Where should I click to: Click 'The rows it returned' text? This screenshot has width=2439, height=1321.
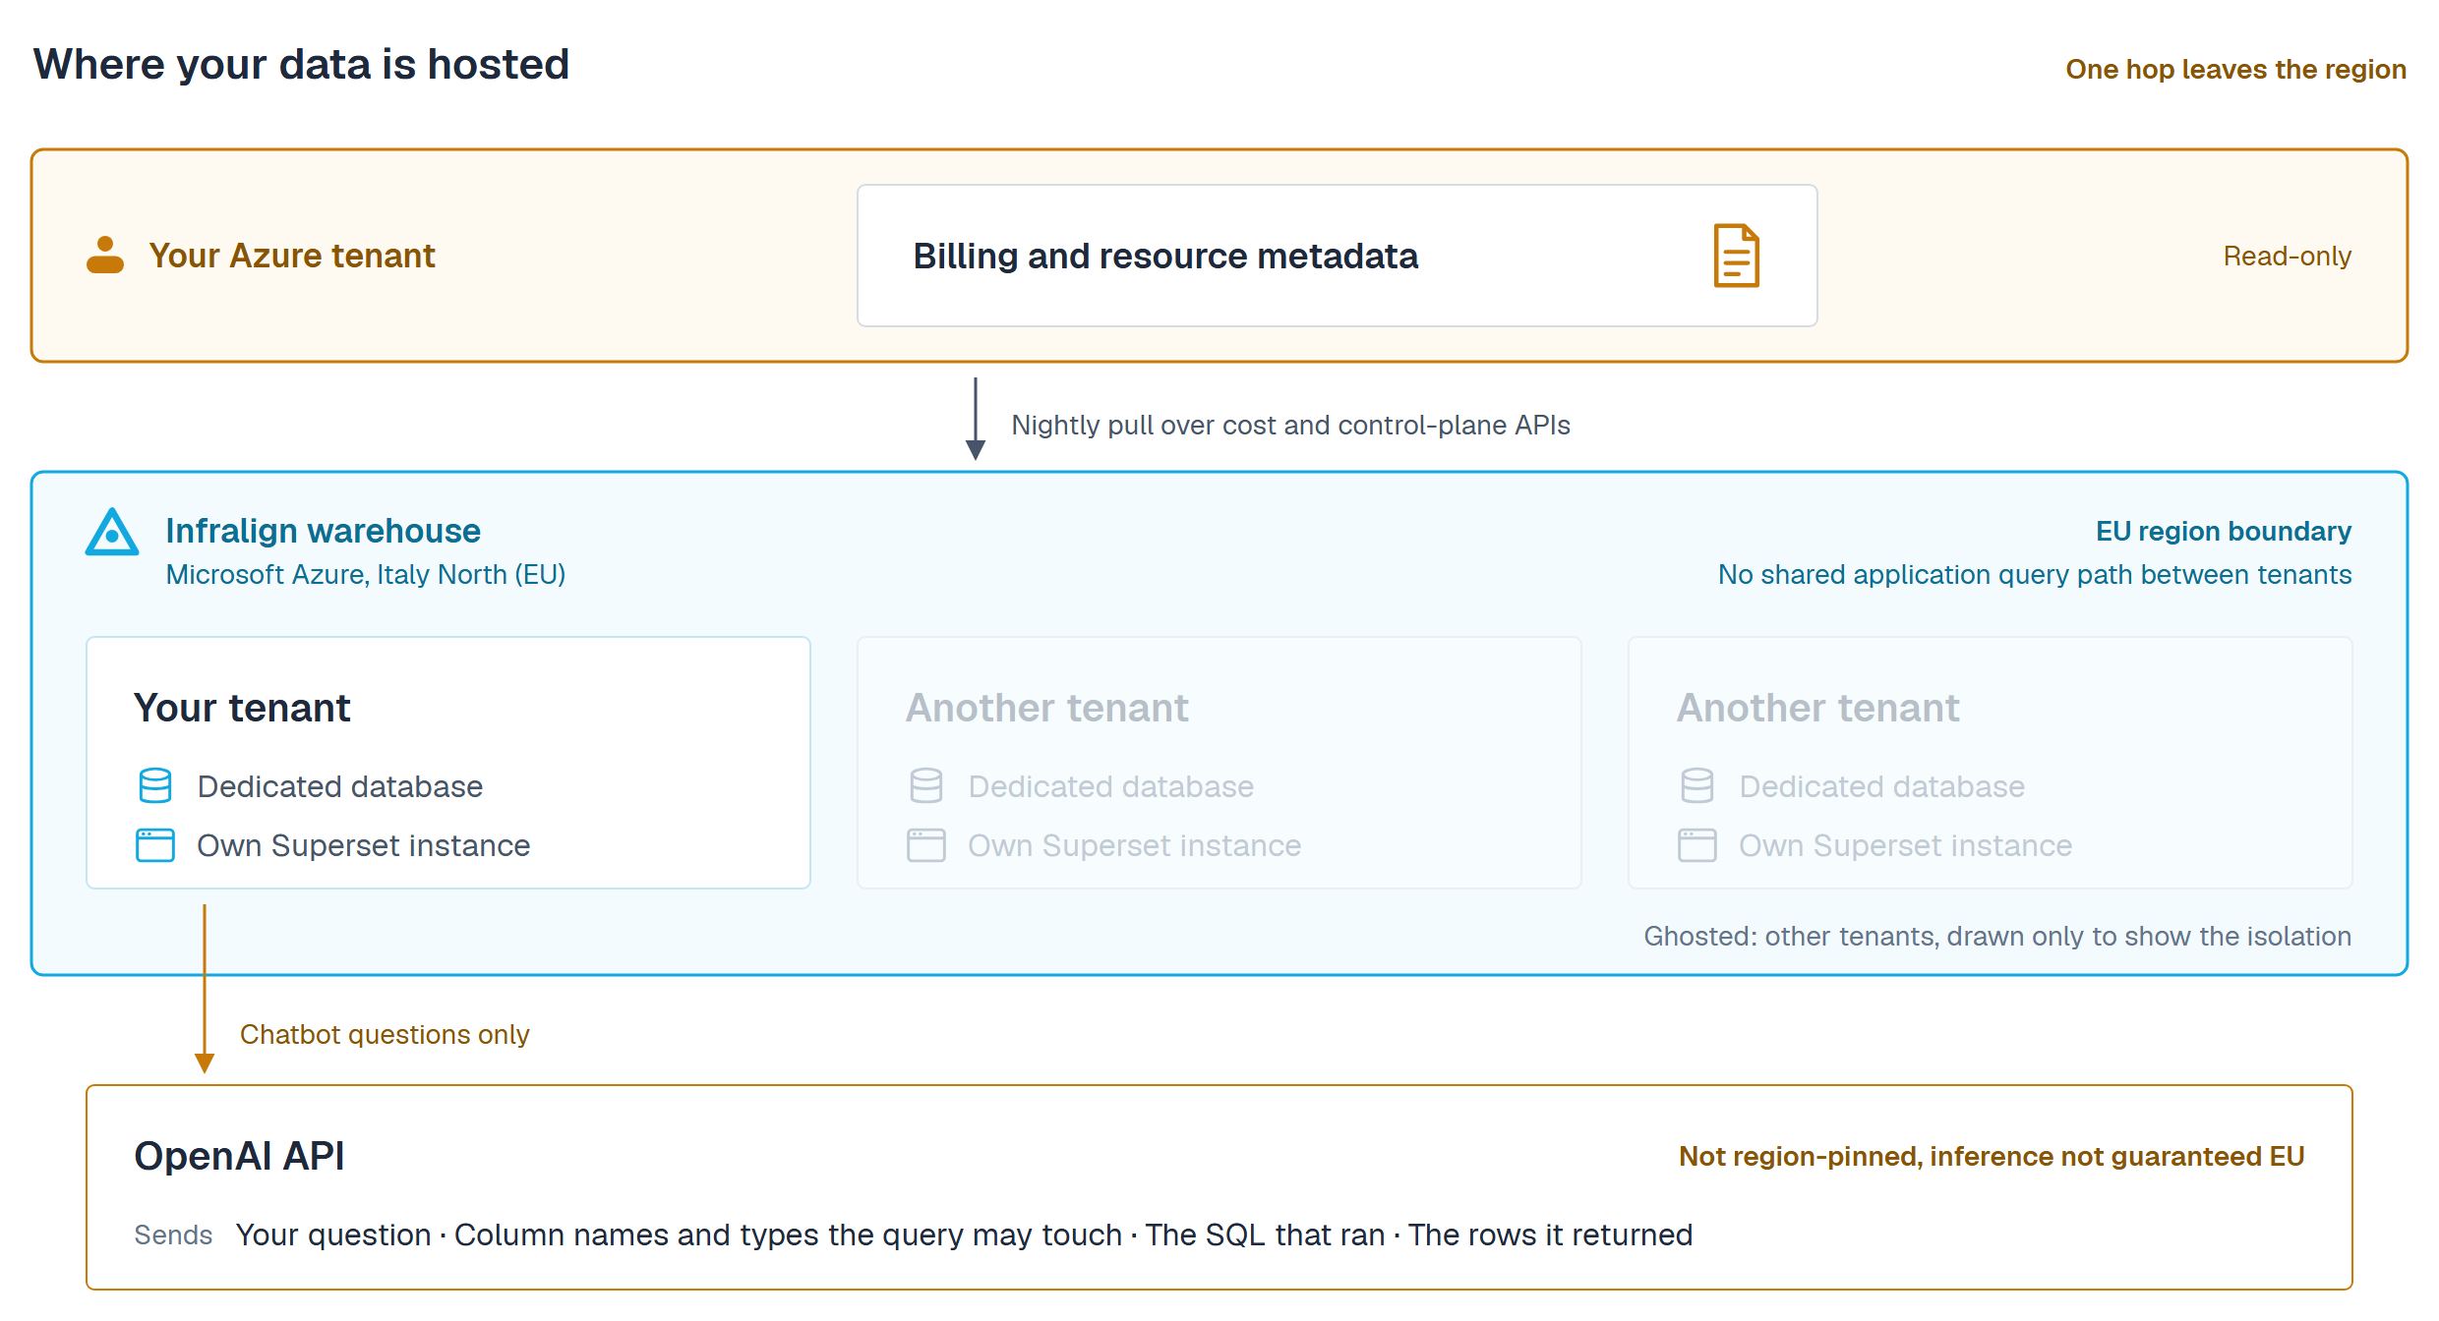(1550, 1235)
